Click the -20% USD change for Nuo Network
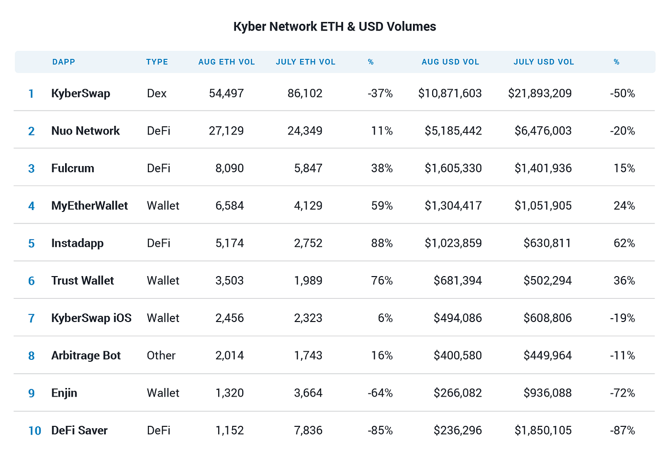 [x=623, y=131]
